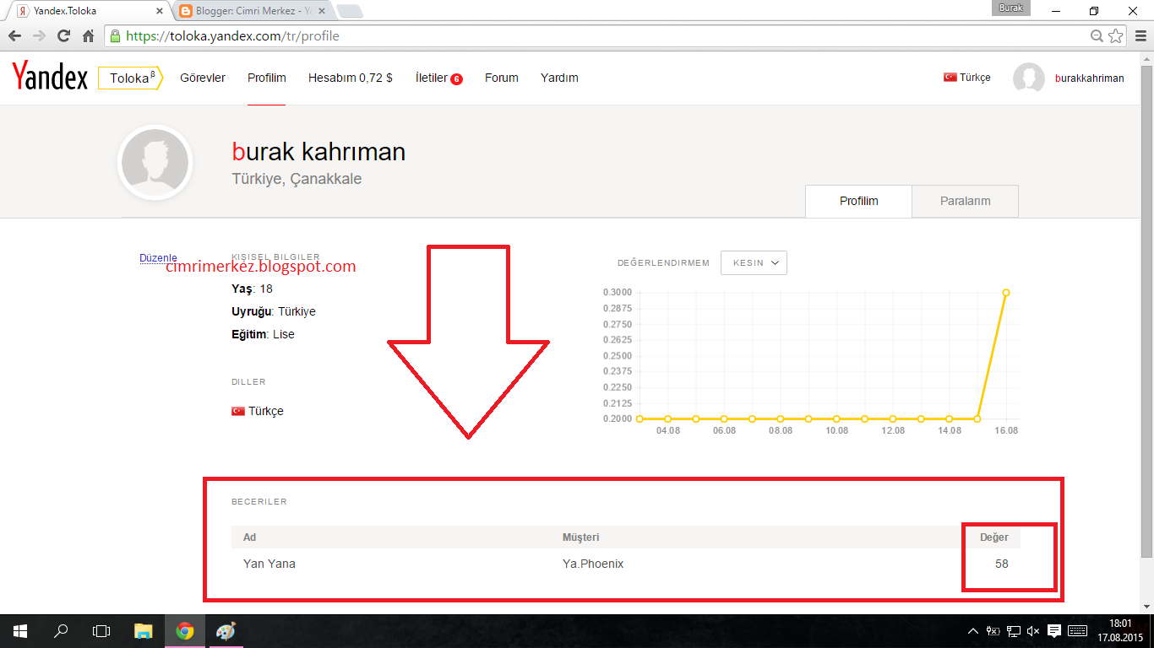Click the Türkiye, Çanakkale location text

tap(297, 179)
